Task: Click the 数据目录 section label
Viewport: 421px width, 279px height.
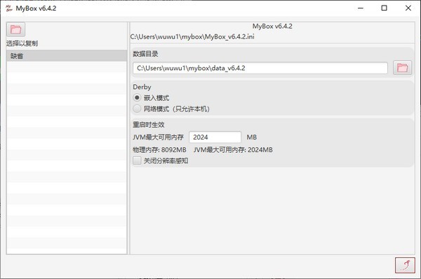Action: click(145, 54)
